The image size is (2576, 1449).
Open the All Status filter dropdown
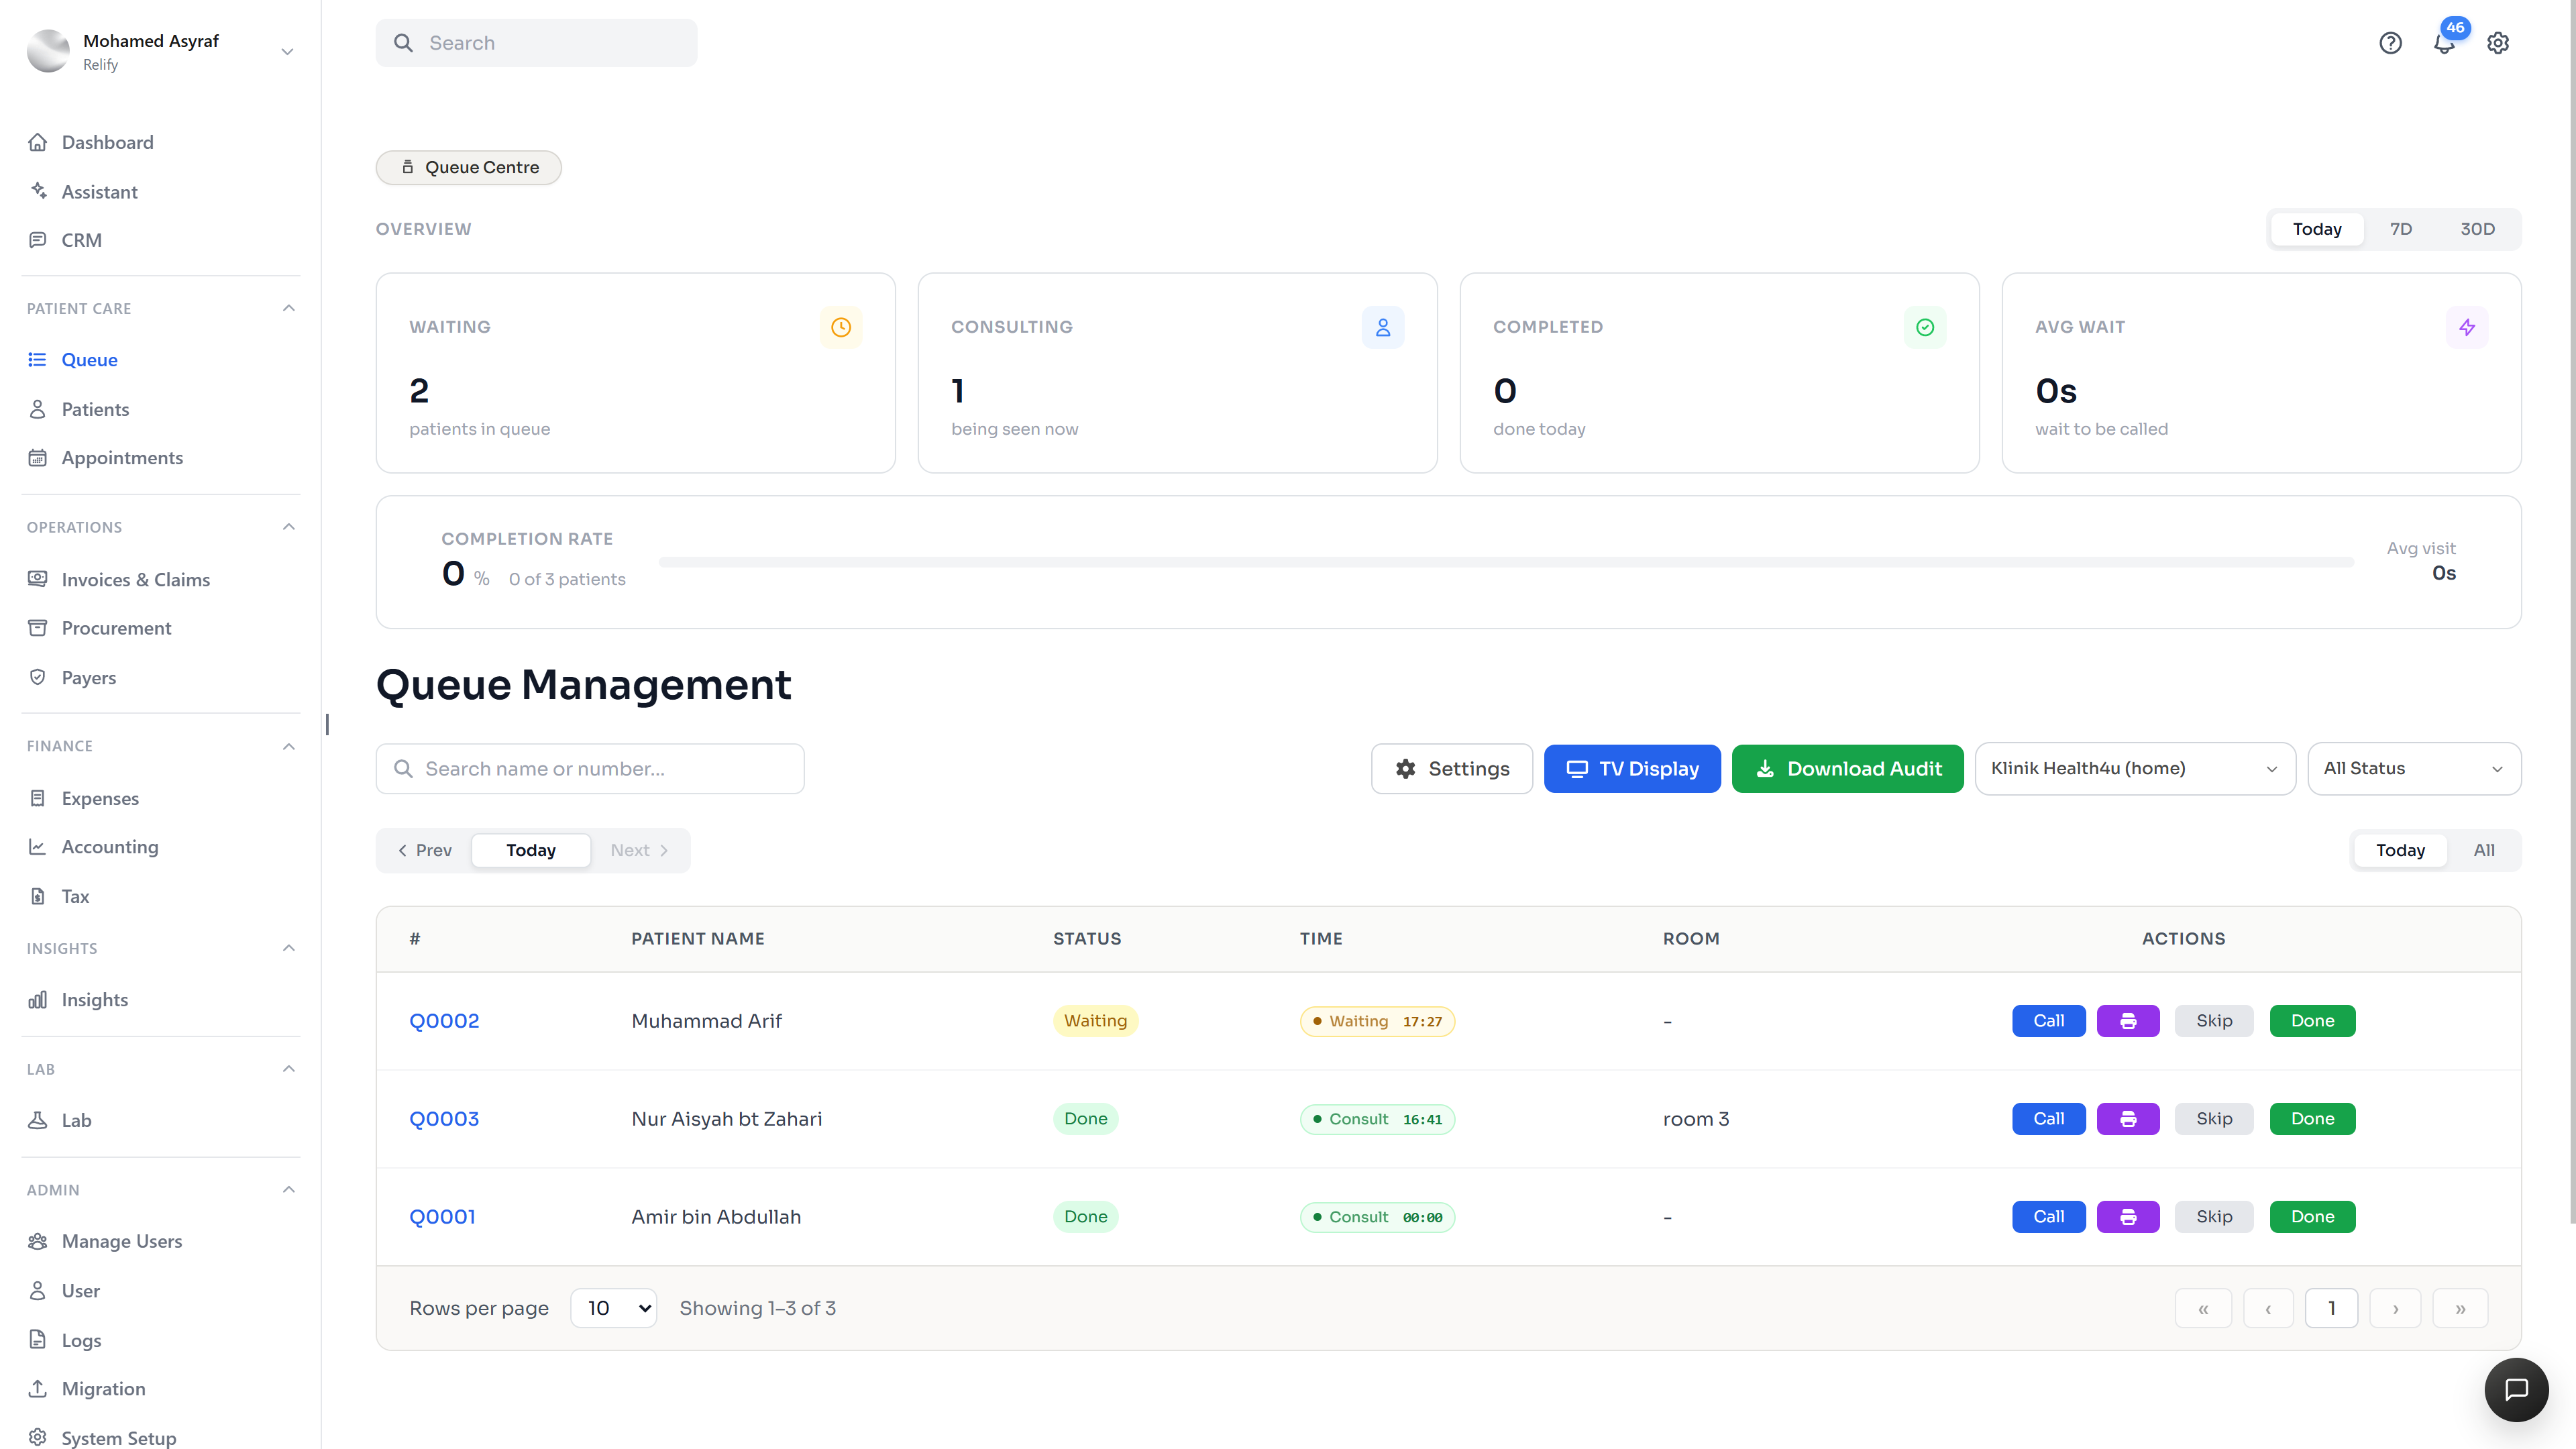coord(2414,768)
